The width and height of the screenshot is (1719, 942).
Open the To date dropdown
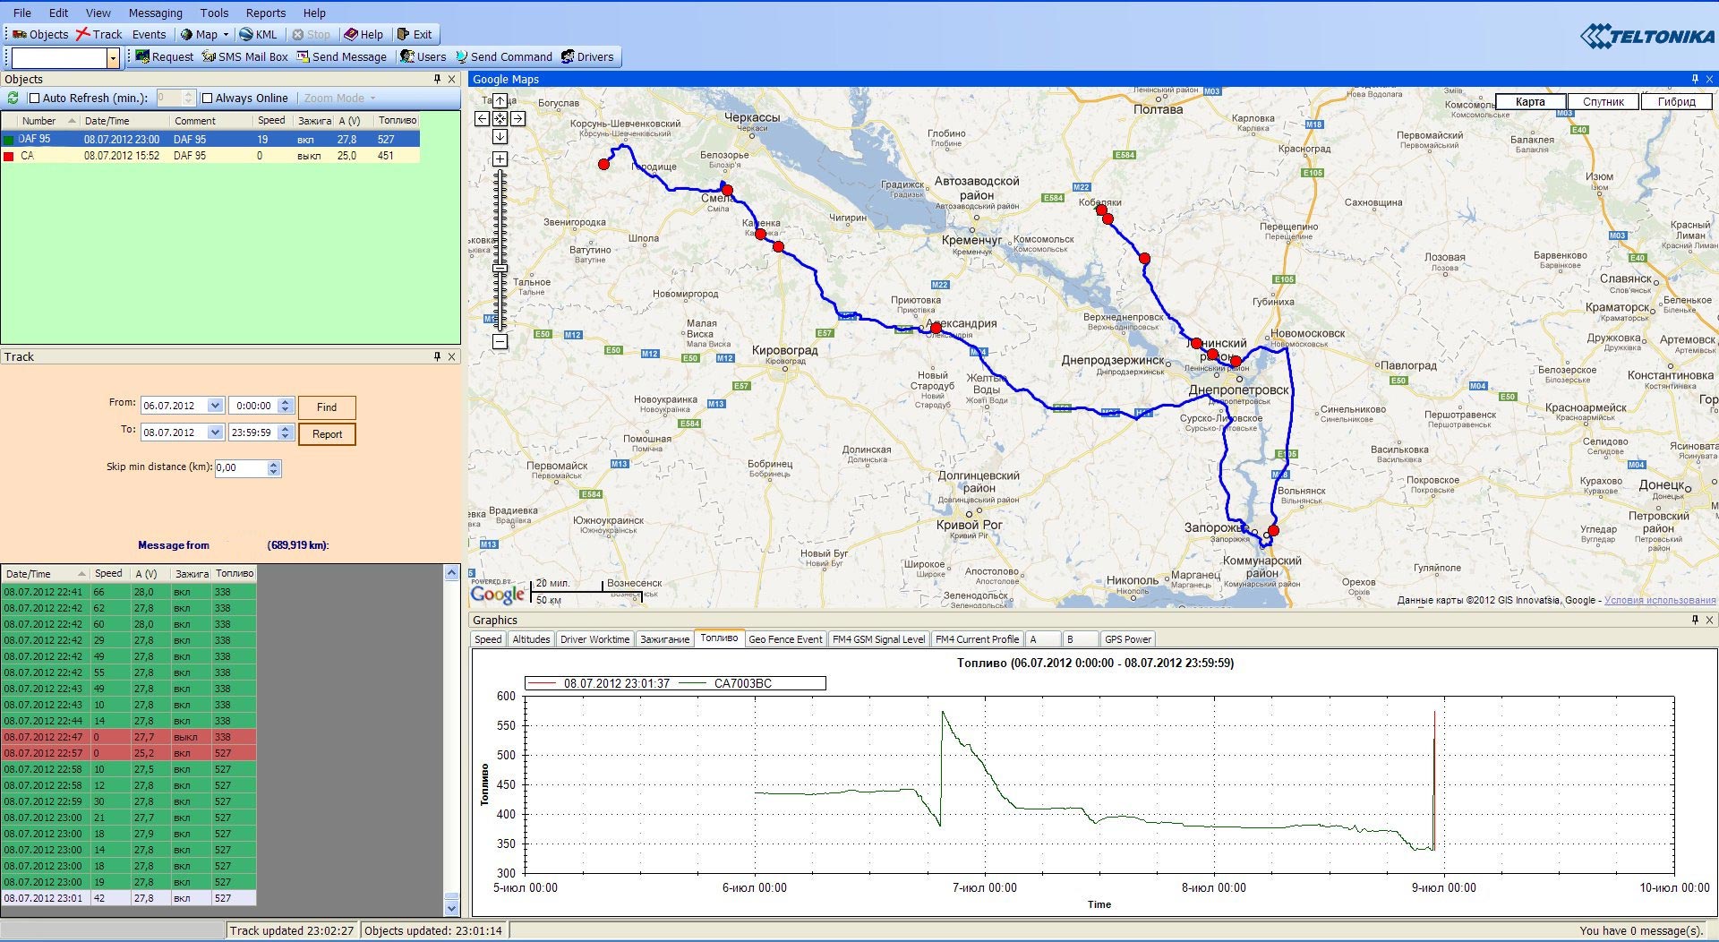tap(215, 432)
